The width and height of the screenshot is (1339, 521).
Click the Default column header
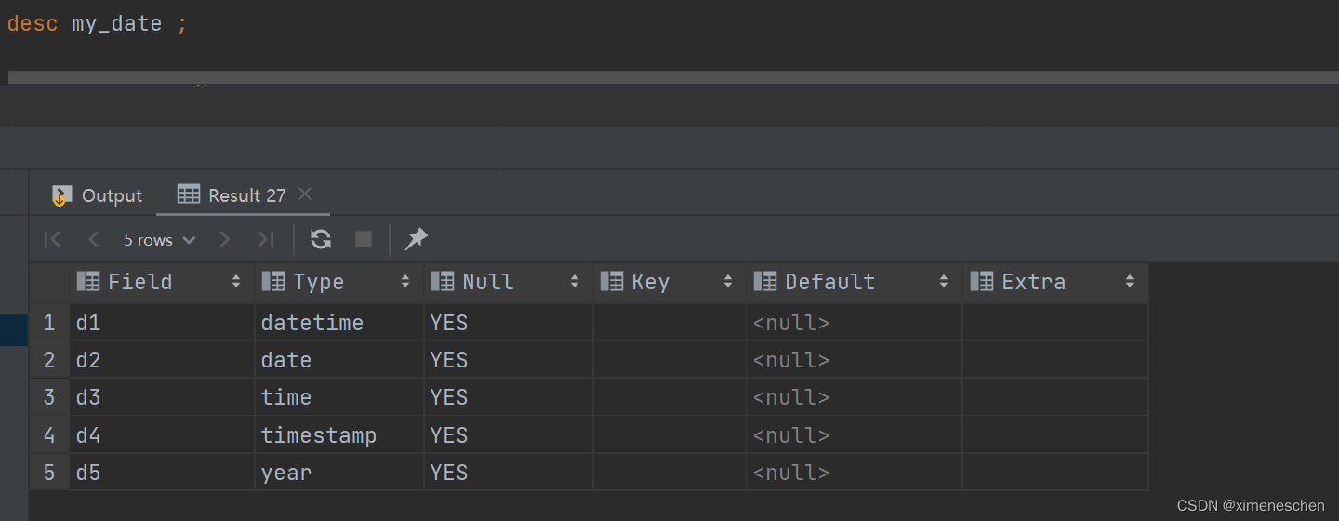(x=829, y=282)
